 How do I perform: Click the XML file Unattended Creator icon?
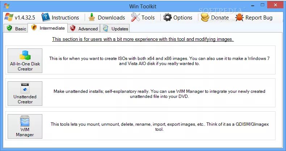coord(25,88)
